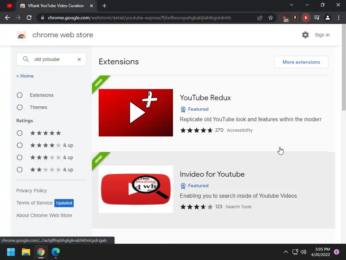Open the tab search chevron
The height and width of the screenshot is (260, 346).
point(292,5)
